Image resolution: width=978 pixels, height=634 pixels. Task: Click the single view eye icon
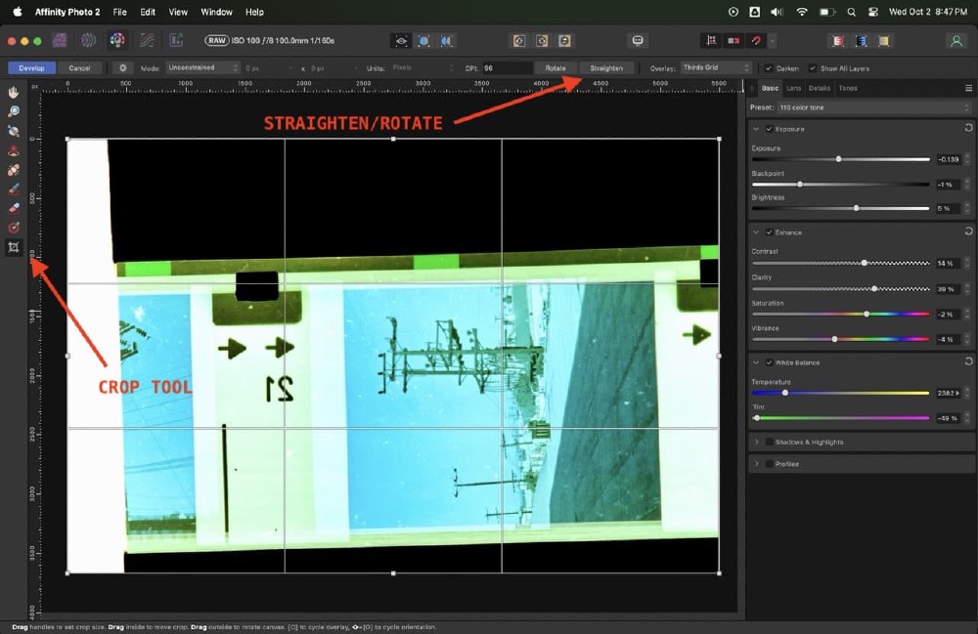(401, 41)
